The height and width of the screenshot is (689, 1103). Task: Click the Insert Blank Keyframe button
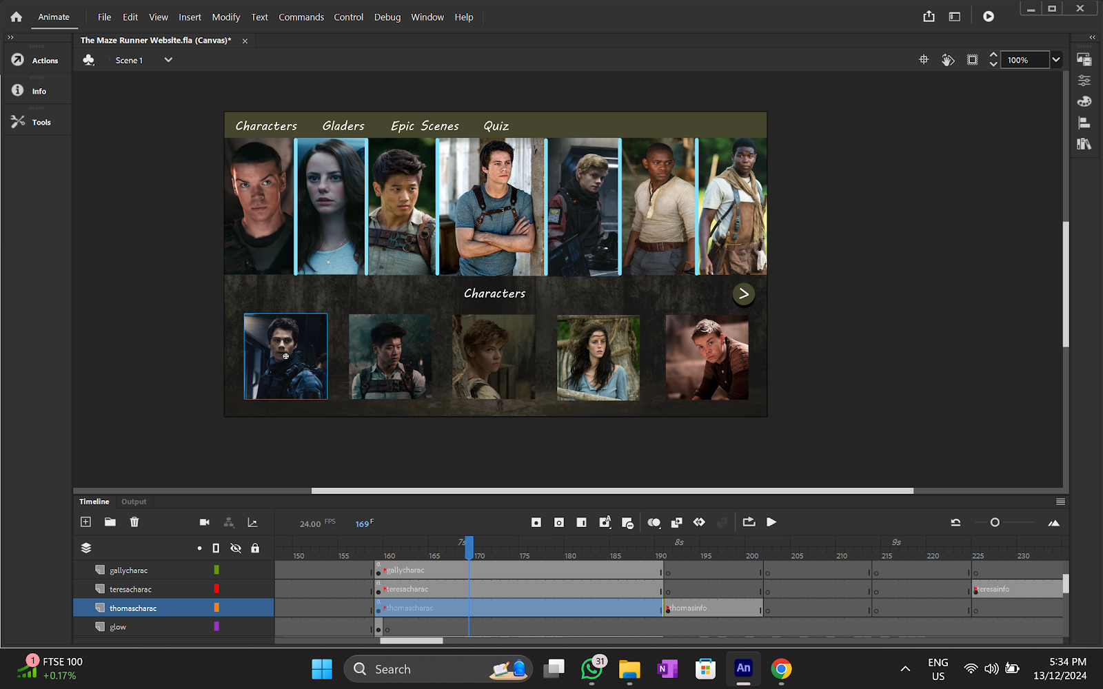559,522
